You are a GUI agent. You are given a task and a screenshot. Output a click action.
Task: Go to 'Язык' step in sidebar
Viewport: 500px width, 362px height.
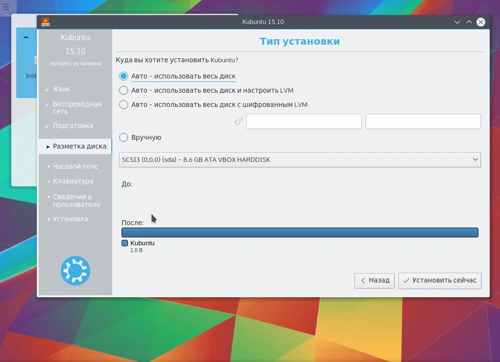(61, 89)
